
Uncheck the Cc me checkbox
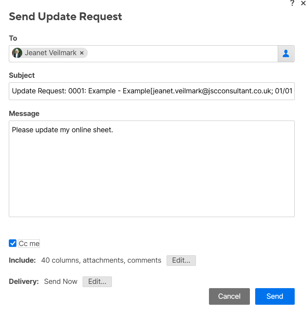(x=13, y=243)
